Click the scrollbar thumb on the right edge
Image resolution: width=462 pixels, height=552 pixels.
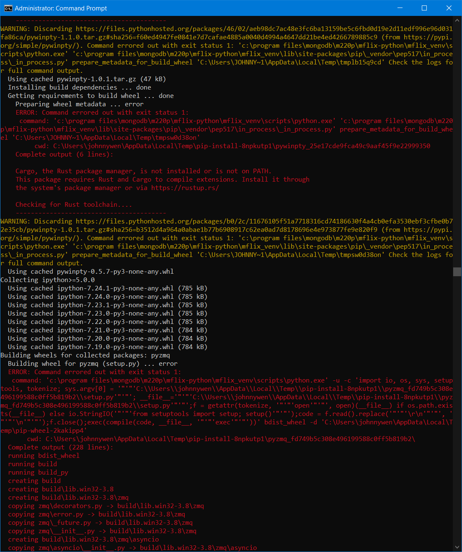click(x=457, y=272)
